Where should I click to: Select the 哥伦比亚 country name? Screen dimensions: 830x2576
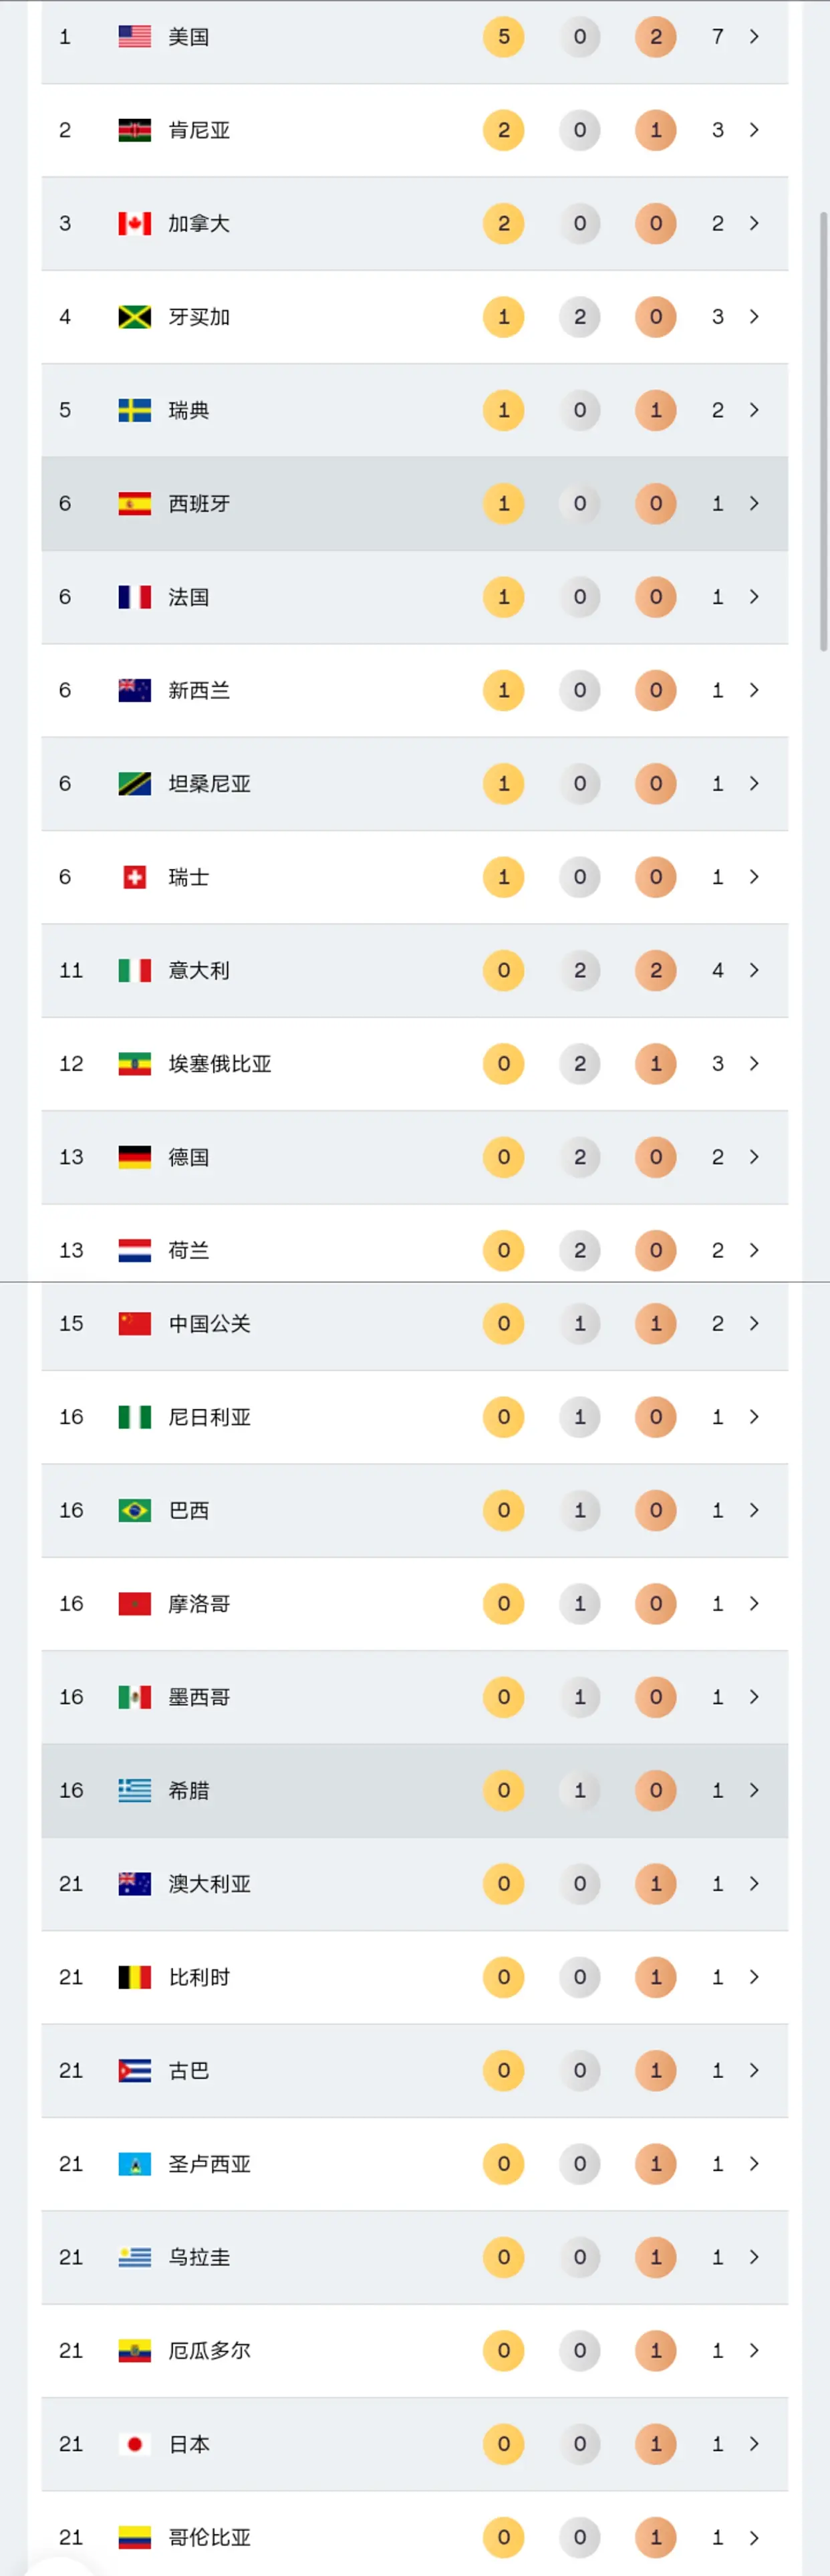click(x=209, y=2537)
